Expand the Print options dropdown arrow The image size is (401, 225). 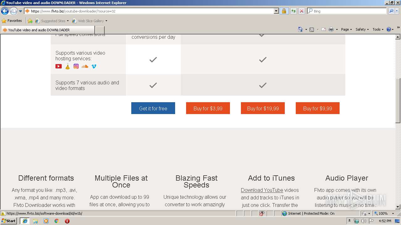tap(337, 30)
